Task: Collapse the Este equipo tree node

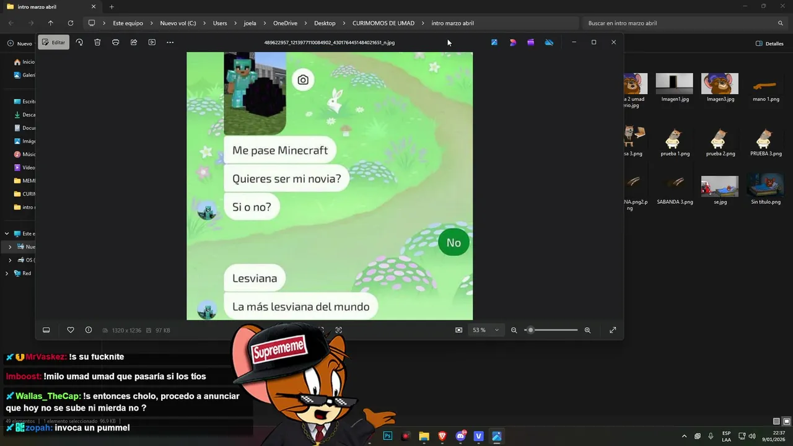Action: (x=7, y=234)
